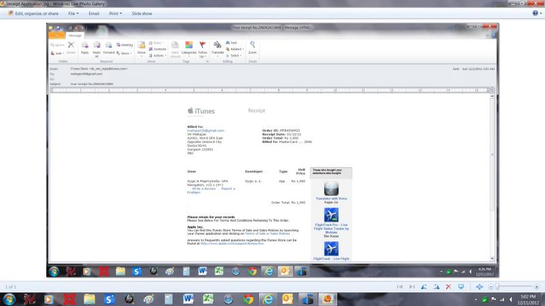Viewport: 545px width, 306px height.
Task: Click network signal icon in tray
Action: [502, 299]
